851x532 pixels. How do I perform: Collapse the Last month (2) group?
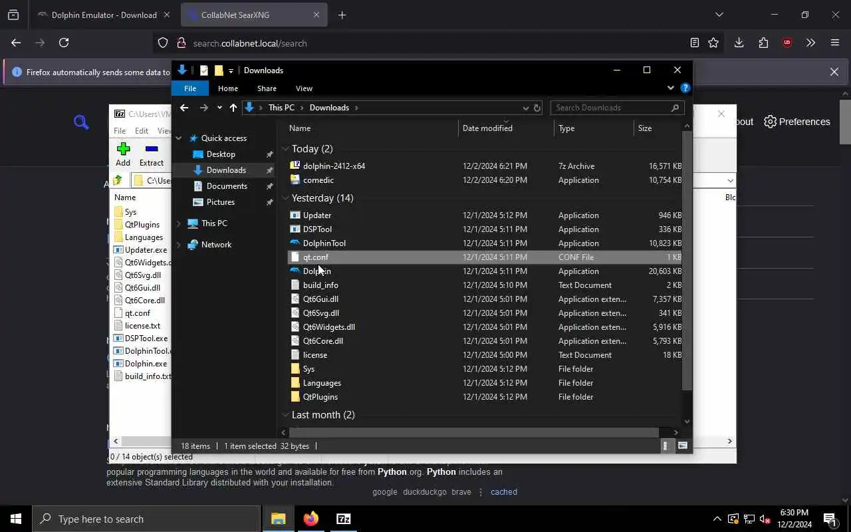(x=285, y=415)
